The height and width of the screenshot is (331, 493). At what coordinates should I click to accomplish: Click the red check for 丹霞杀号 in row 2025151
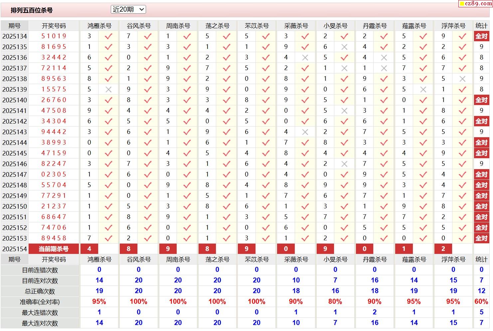point(384,217)
